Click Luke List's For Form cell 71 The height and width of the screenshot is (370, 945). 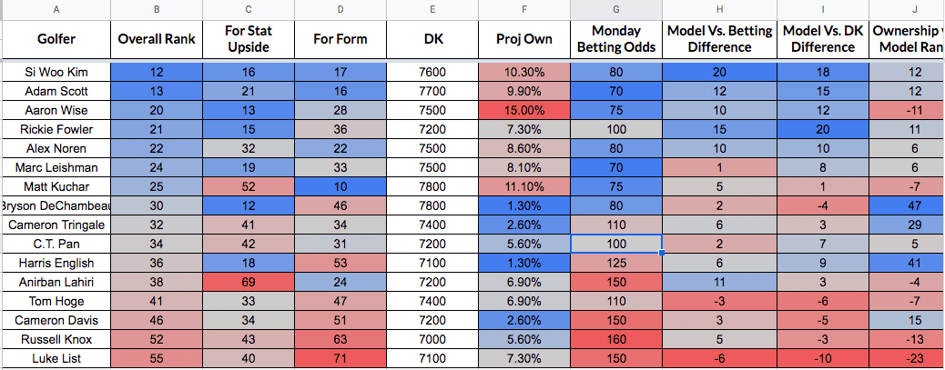(340, 358)
